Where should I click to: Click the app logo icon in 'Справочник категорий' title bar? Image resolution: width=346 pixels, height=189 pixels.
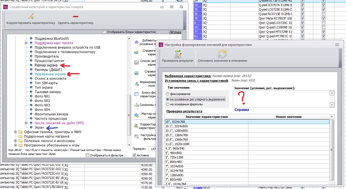6,7
